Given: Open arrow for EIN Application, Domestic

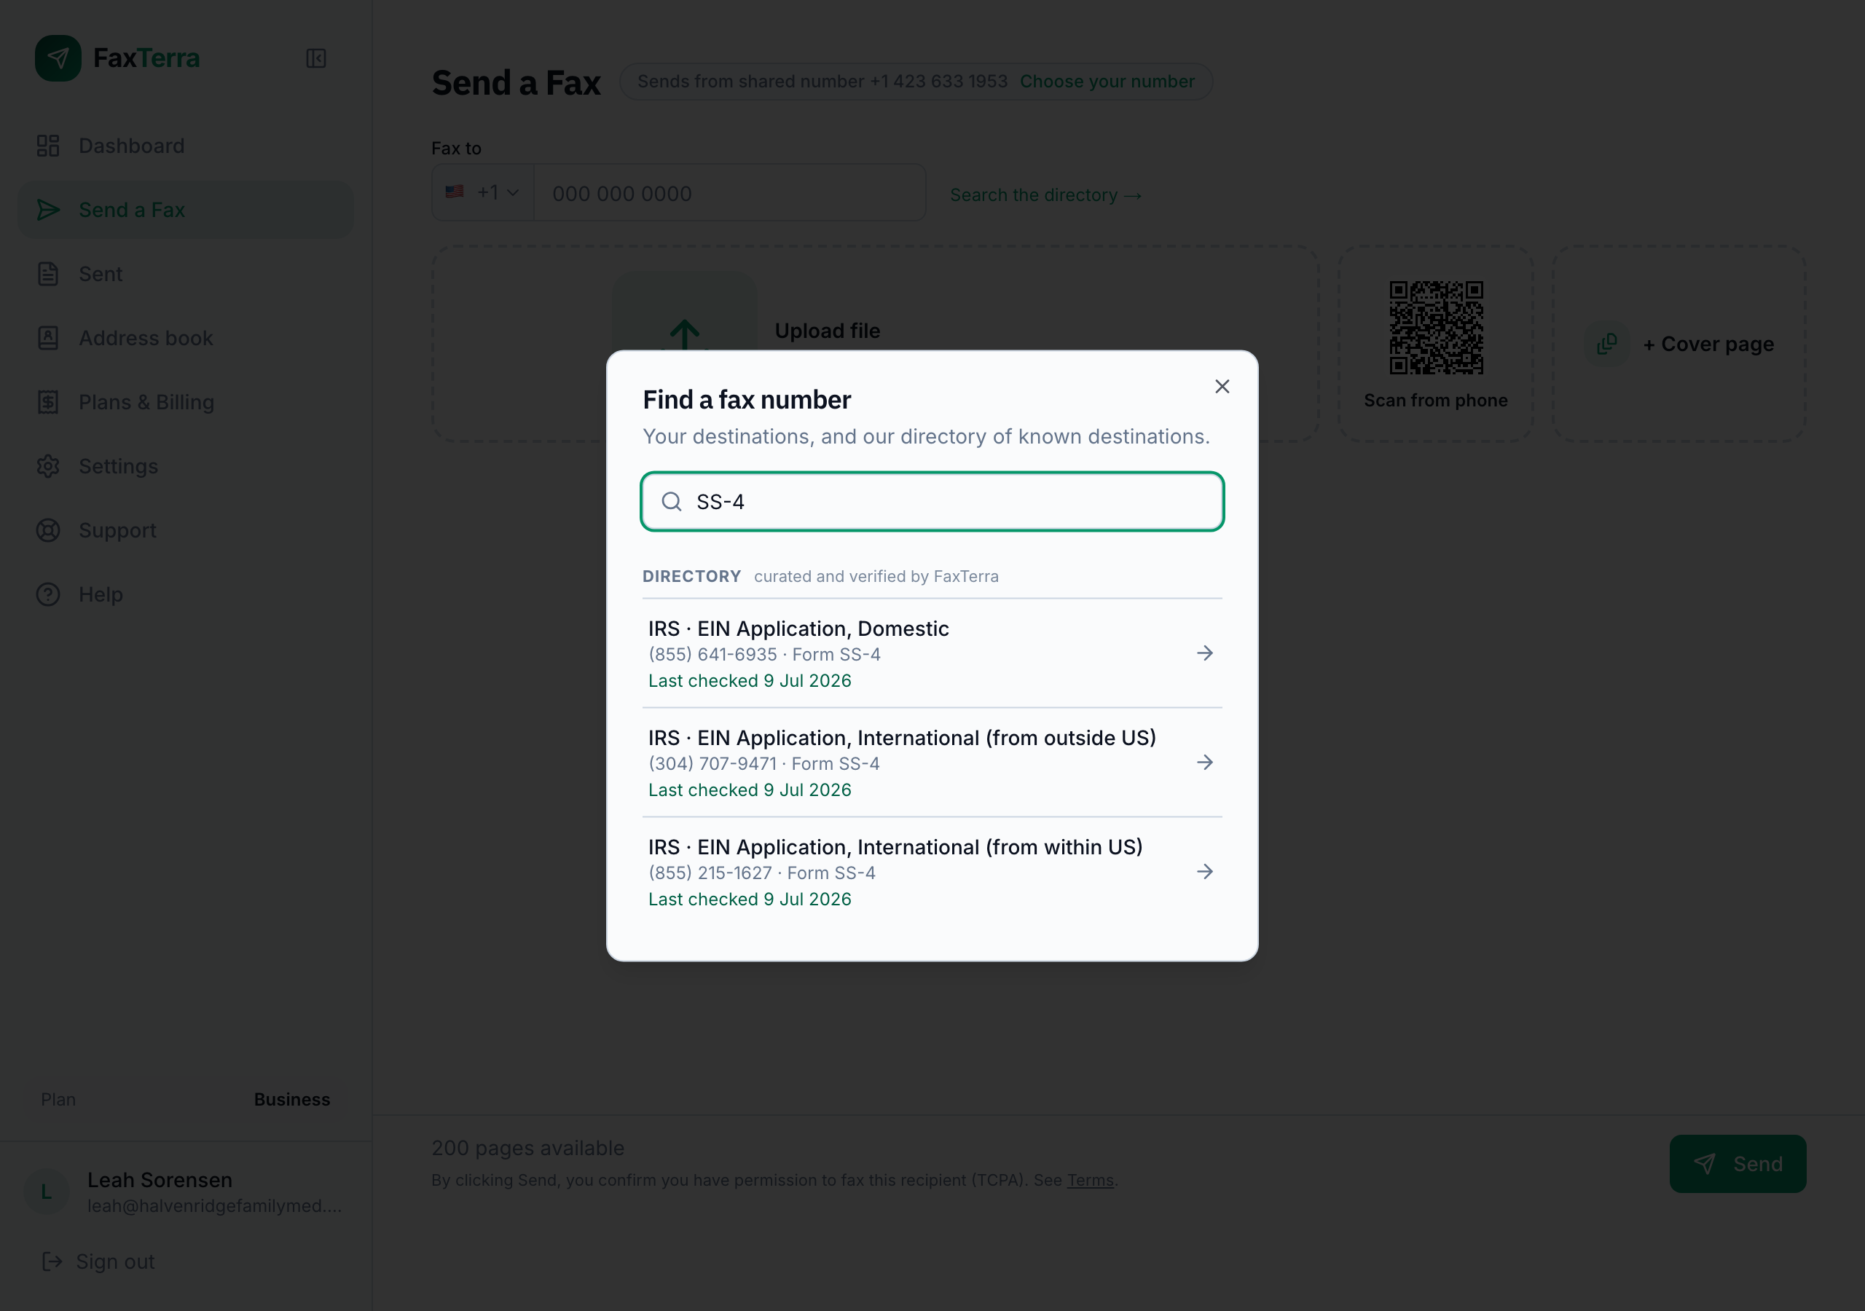Looking at the screenshot, I should [1205, 654].
